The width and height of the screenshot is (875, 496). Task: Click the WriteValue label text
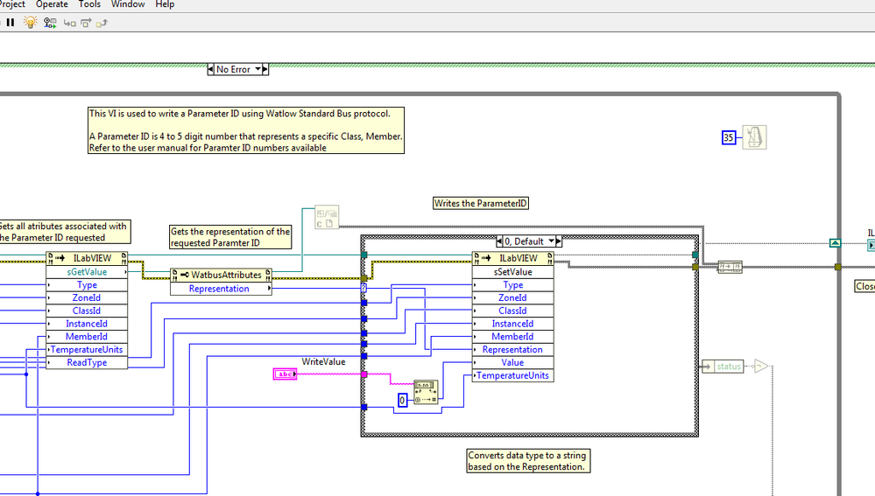324,361
